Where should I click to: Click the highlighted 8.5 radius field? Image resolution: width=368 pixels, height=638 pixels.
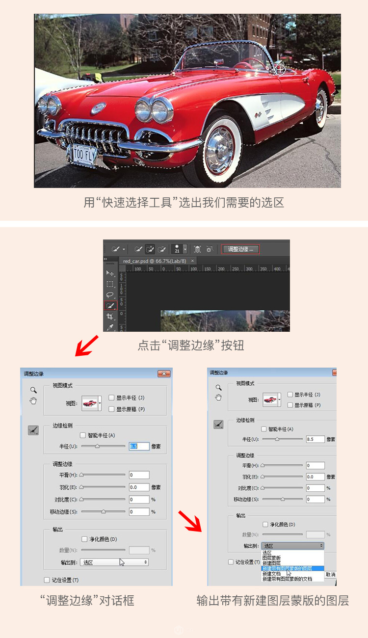139,446
